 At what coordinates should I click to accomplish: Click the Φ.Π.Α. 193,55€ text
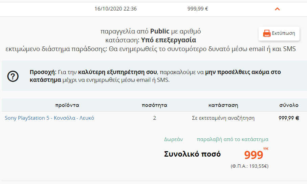(x=250, y=166)
